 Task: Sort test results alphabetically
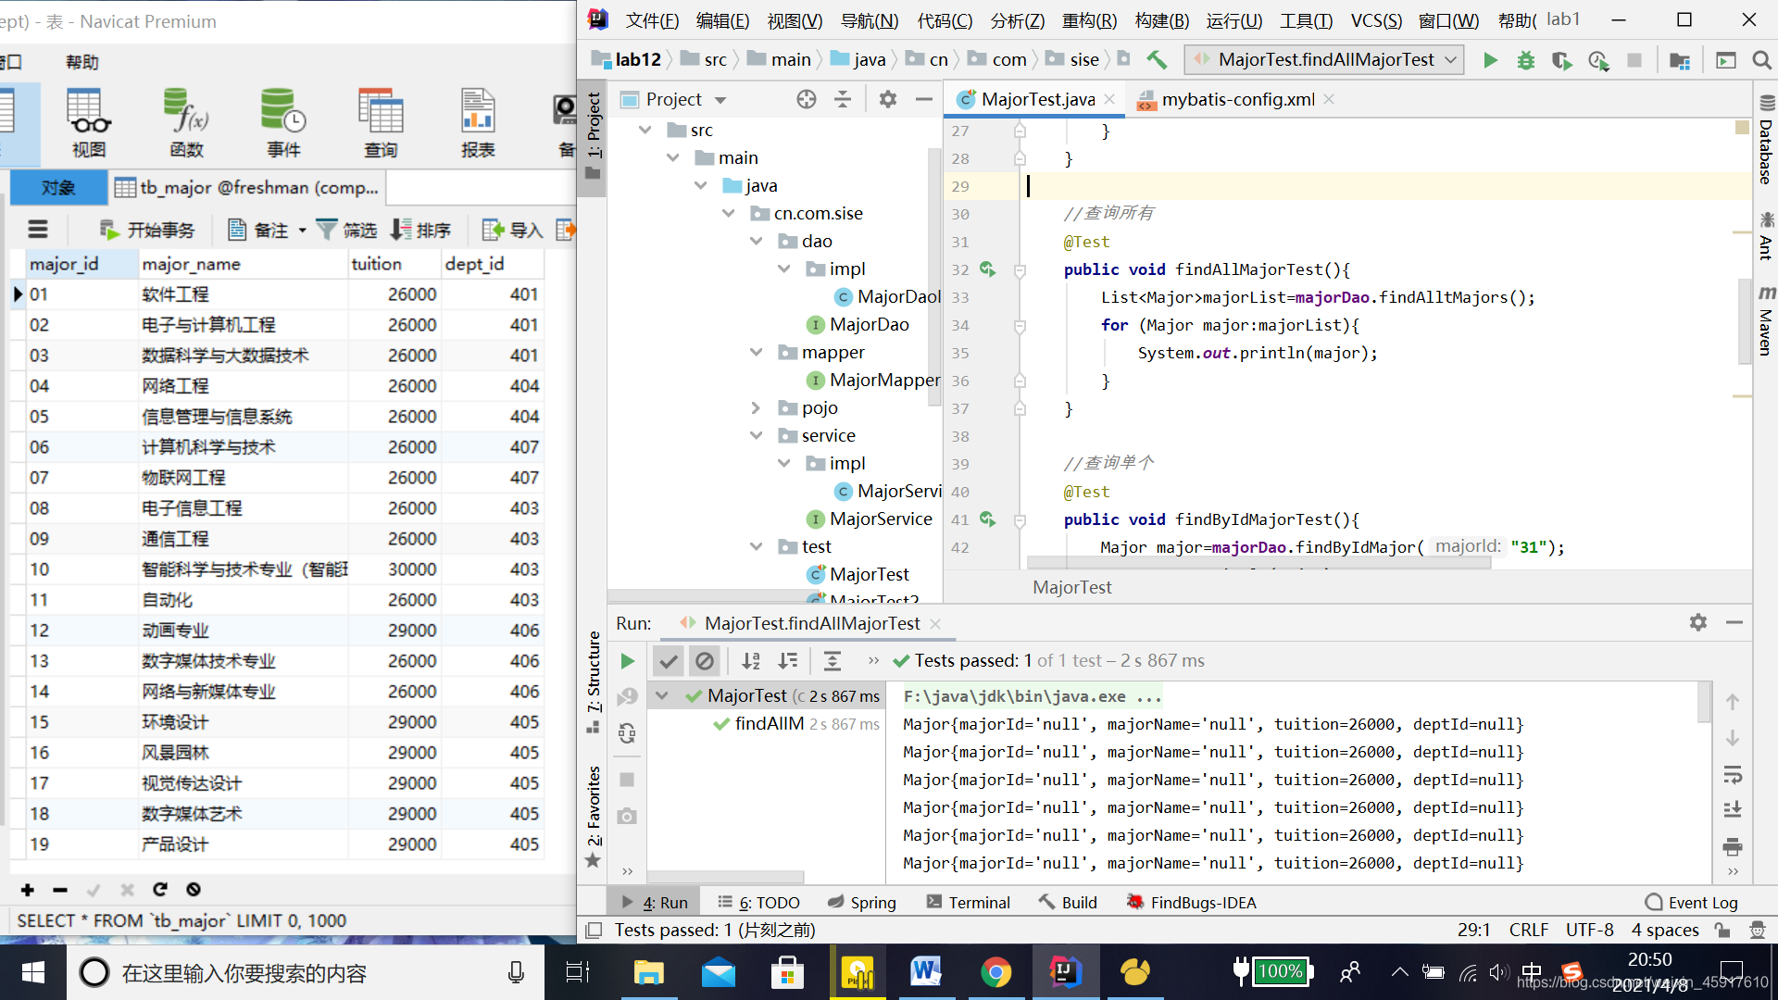tap(750, 661)
